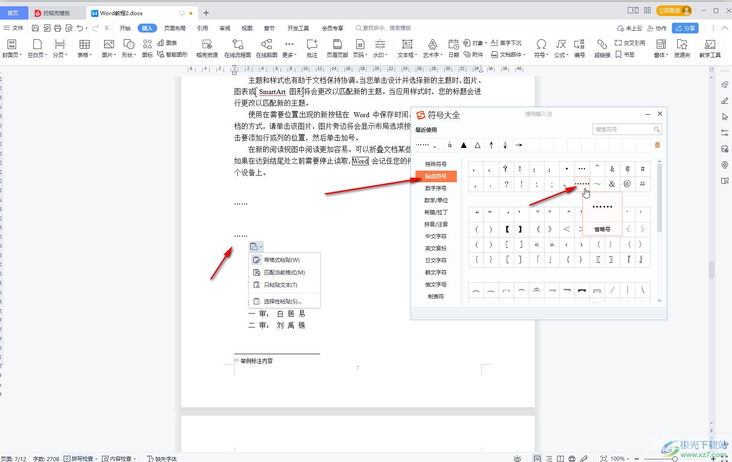
Task: Expand the paste options dropdown button
Action: point(261,247)
